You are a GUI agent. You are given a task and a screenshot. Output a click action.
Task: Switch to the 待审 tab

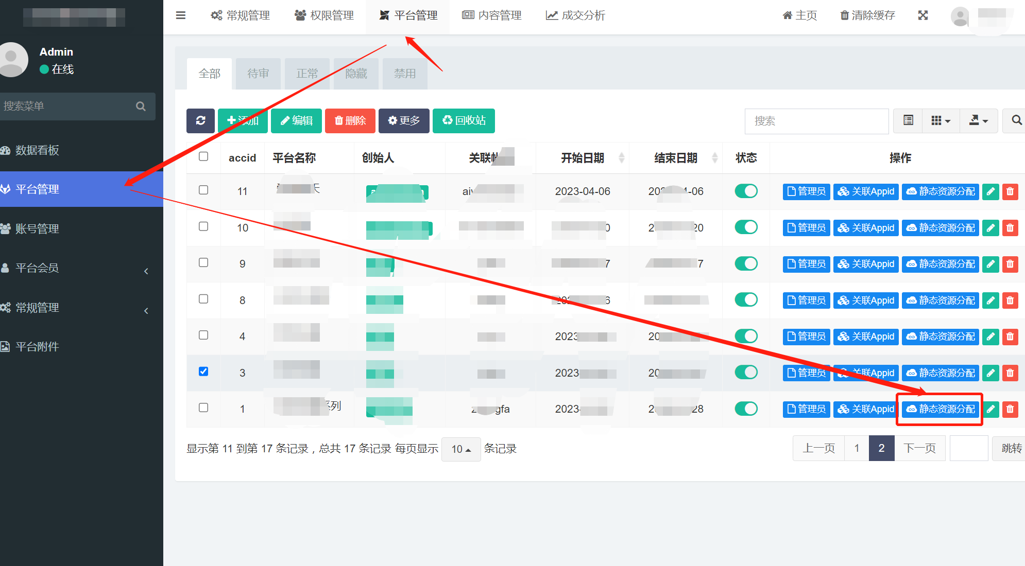(258, 74)
